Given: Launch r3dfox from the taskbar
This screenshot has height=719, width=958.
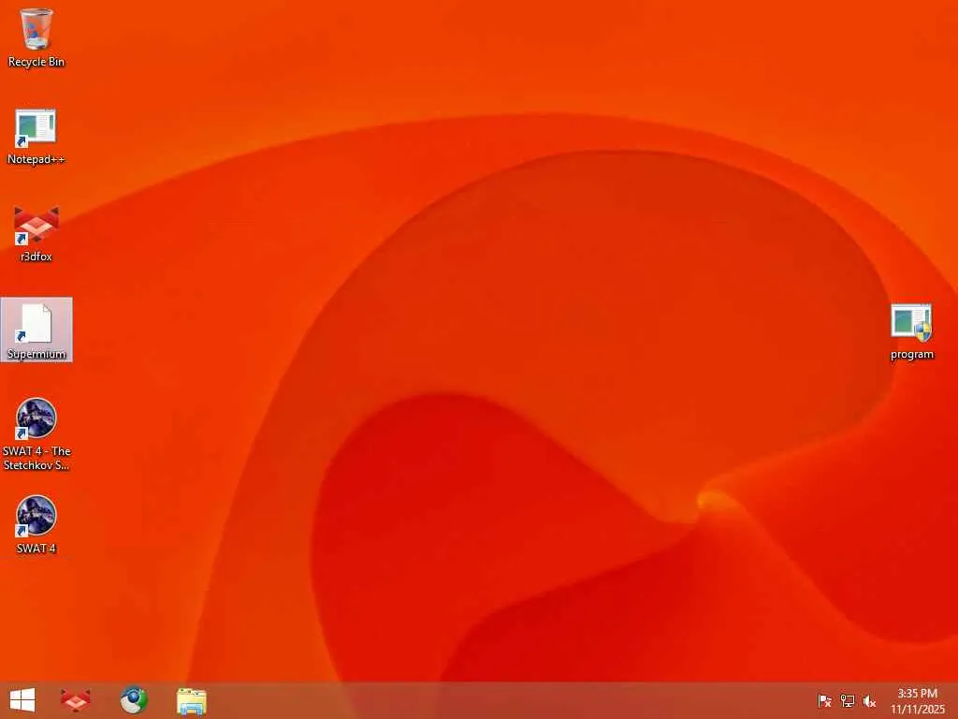Looking at the screenshot, I should coord(75,700).
